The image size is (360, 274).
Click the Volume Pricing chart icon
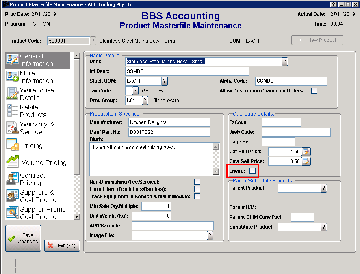point(13,162)
